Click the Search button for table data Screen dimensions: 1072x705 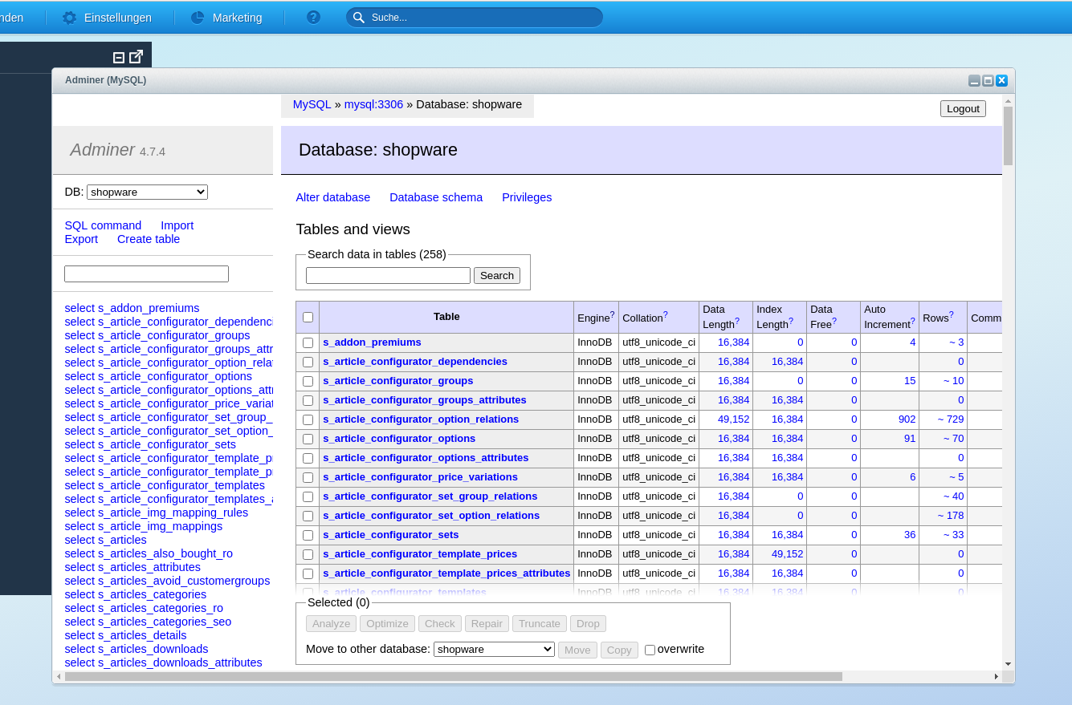tap(497, 275)
